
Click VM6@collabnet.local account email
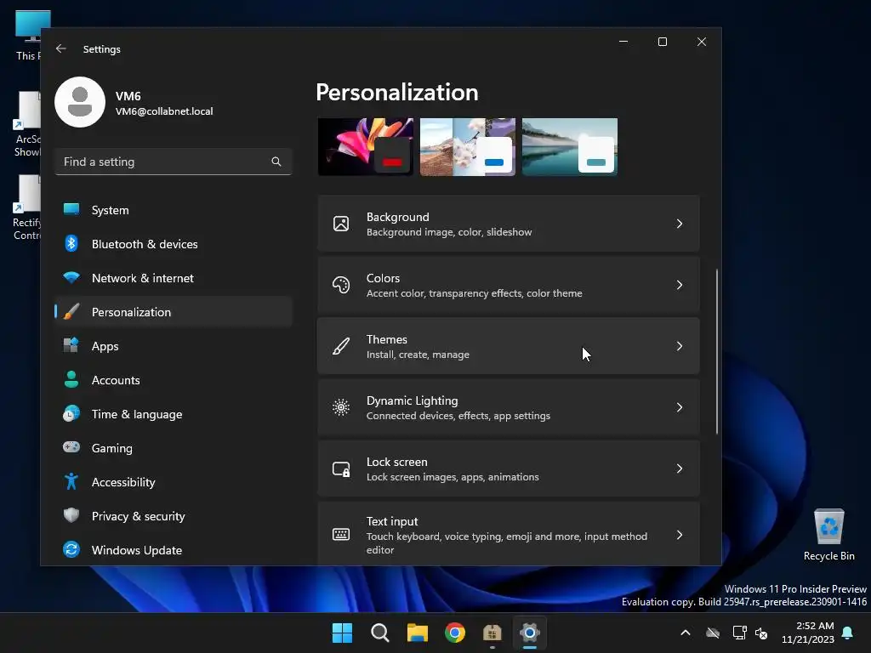coord(164,111)
